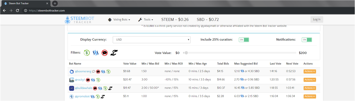Click the Steem logo icon in promobot row
Screen dimensions: 355x101
[x=93, y=97]
